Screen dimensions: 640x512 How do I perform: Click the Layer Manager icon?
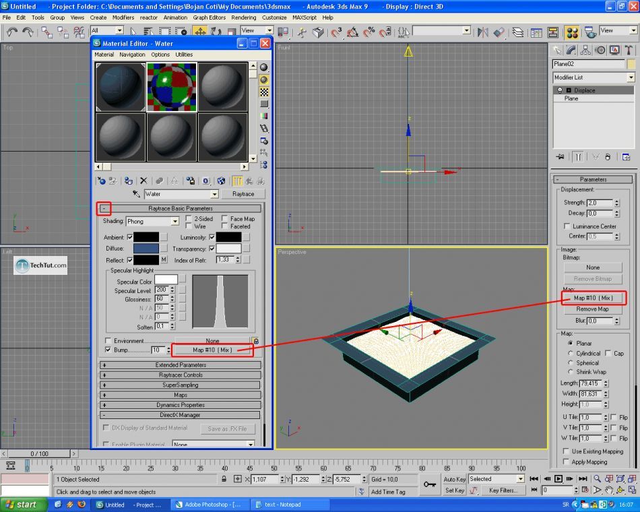coord(517,32)
